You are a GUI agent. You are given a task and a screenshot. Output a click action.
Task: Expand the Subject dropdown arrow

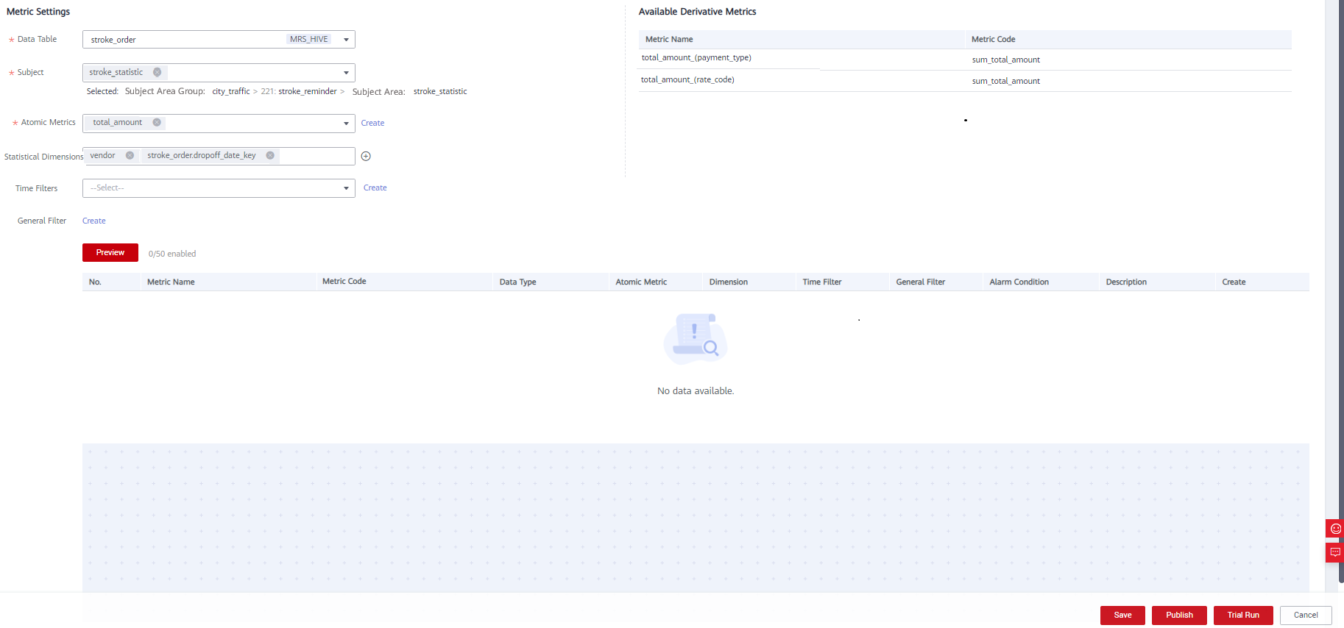coord(346,73)
